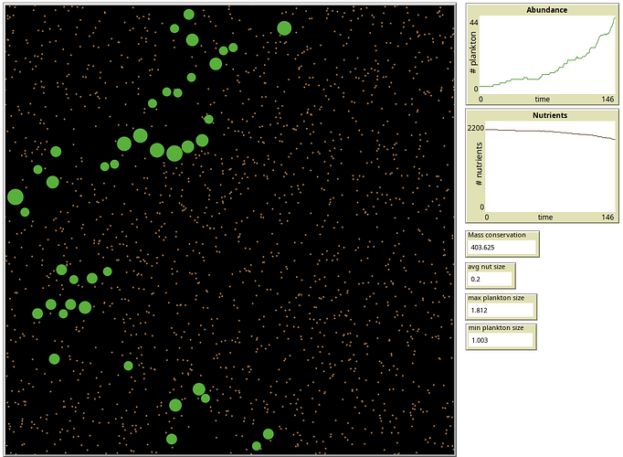
Task: Select the min plankton size value 1.003
Action: (480, 340)
